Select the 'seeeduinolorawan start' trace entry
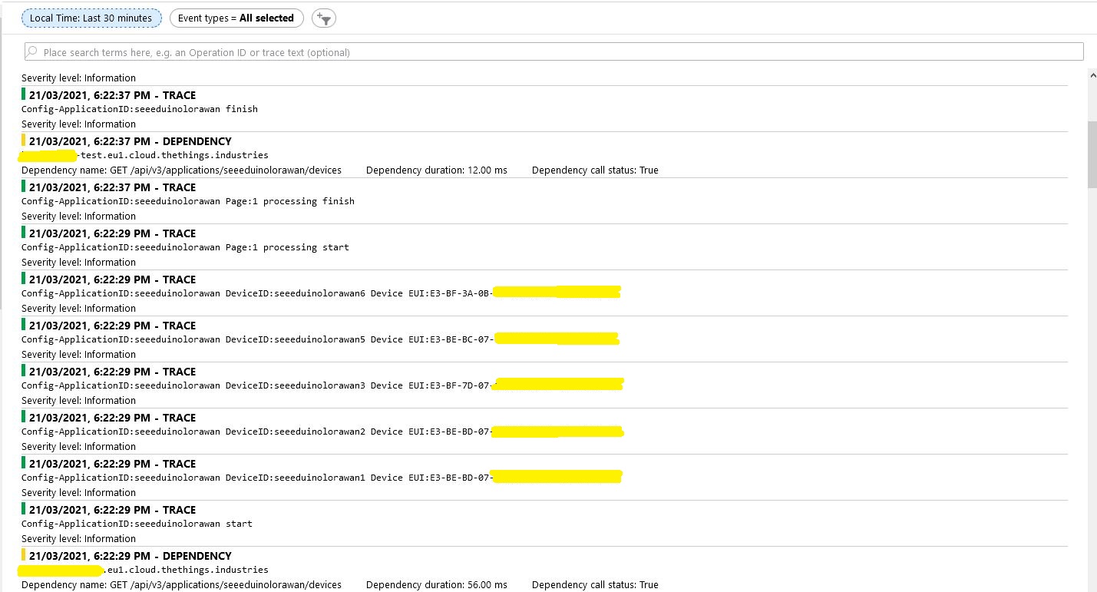Image resolution: width=1097 pixels, height=592 pixels. [137, 524]
